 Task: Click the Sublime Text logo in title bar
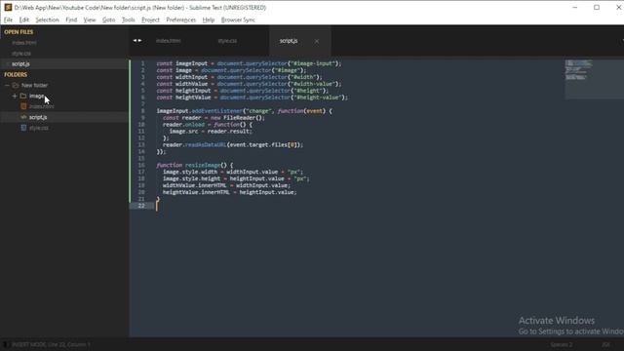tap(8, 7)
